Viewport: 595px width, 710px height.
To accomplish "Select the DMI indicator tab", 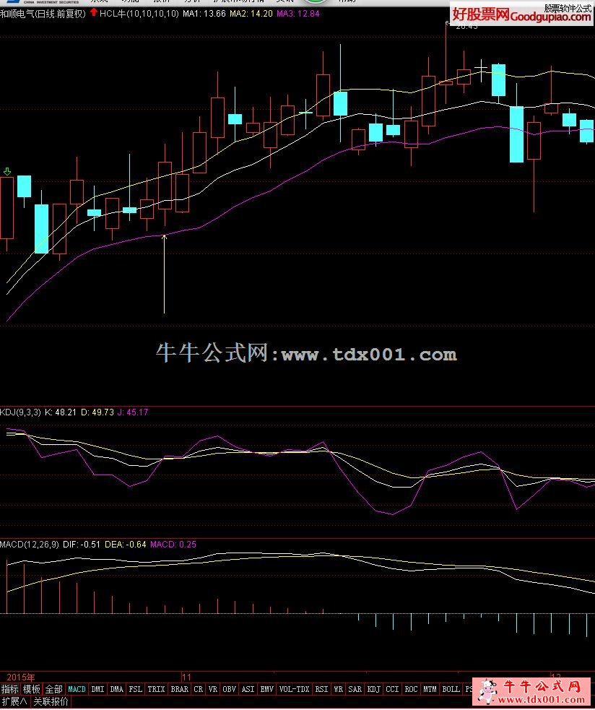I will 97,689.
